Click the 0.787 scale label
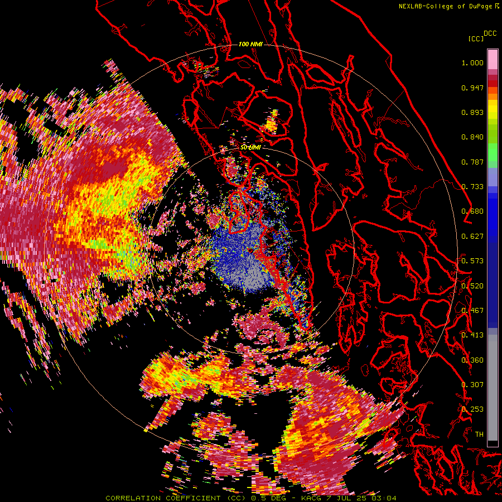 [472, 162]
